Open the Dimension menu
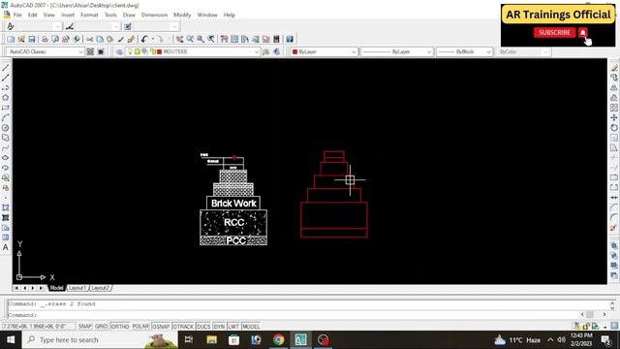 point(155,15)
